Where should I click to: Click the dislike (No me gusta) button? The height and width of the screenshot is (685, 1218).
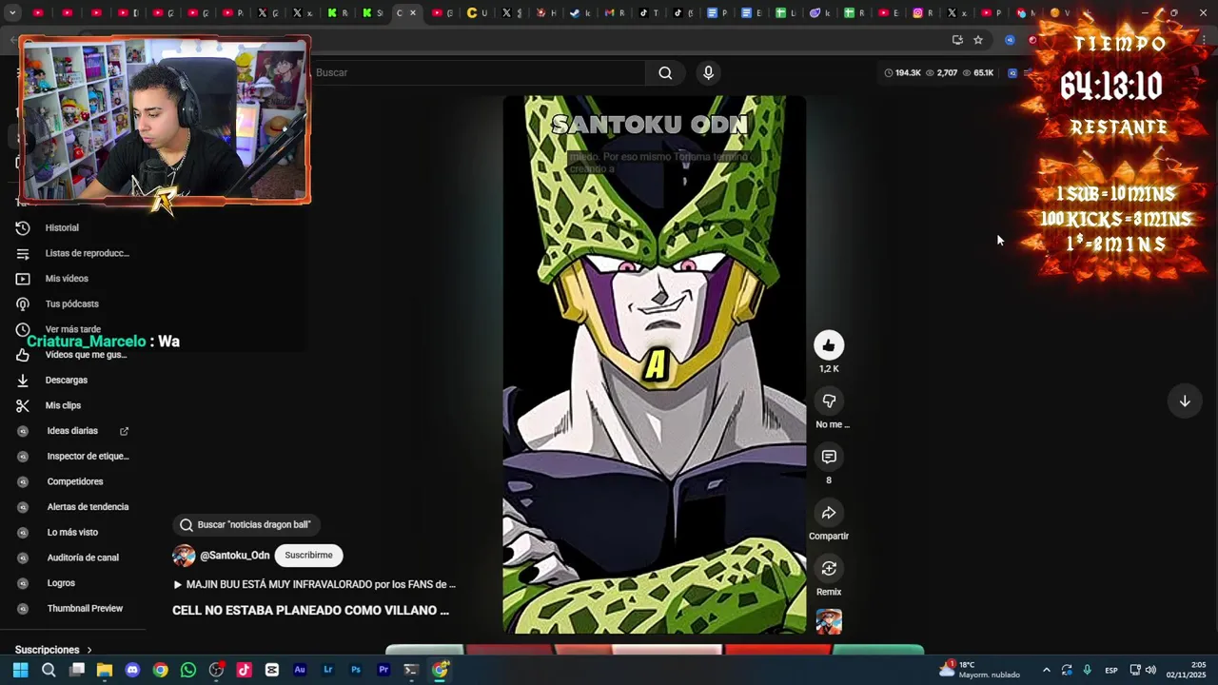[x=829, y=401]
